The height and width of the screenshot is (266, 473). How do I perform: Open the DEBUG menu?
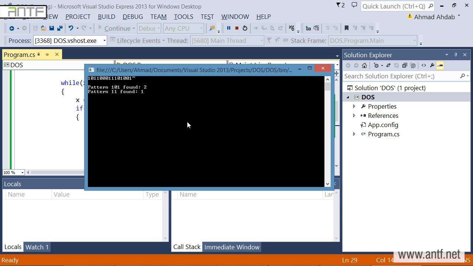[x=133, y=17]
